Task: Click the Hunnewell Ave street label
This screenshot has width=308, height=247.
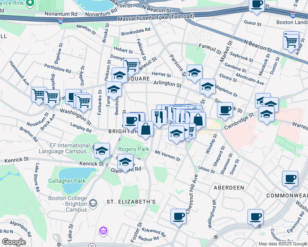Action: click(x=19, y=73)
